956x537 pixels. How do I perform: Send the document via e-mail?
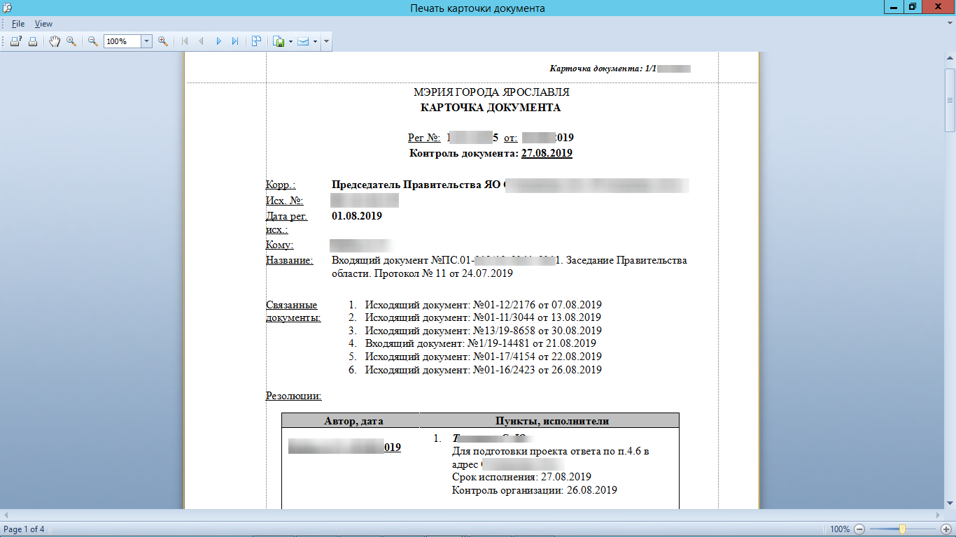(x=303, y=41)
